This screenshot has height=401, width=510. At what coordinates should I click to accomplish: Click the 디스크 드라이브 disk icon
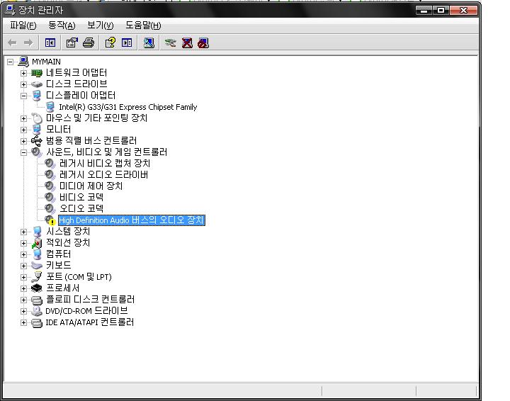(37, 84)
